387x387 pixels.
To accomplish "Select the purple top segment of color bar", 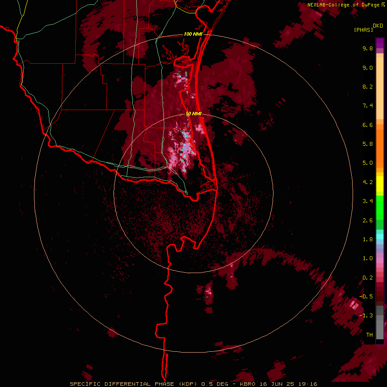I will point(380,43).
